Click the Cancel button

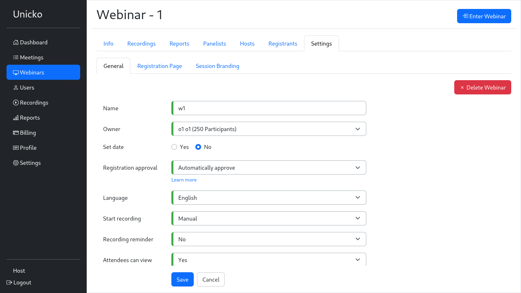[x=211, y=280]
